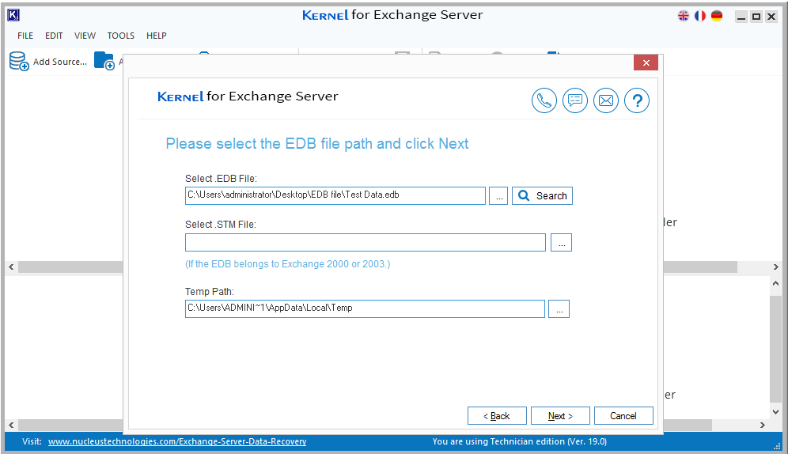
Task: Close the EDB file path dialog
Action: click(x=646, y=62)
